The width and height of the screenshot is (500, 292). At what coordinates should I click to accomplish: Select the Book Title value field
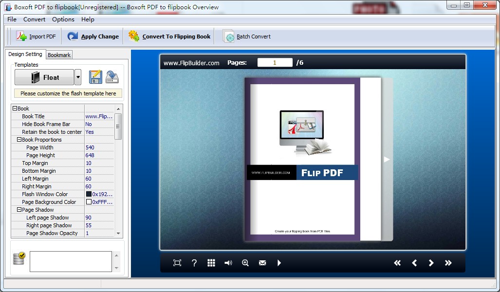[99, 116]
